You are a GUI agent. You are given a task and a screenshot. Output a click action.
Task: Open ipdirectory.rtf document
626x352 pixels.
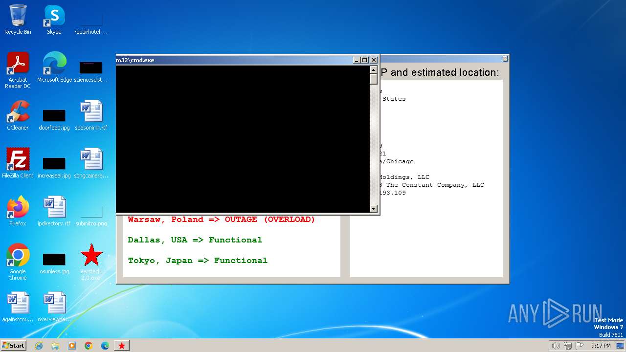tap(54, 211)
